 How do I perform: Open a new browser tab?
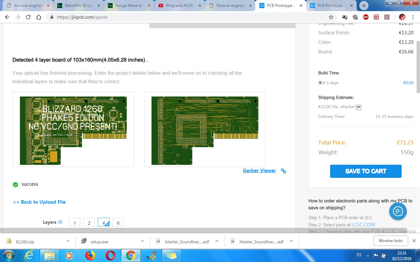pyautogui.click(x=364, y=6)
